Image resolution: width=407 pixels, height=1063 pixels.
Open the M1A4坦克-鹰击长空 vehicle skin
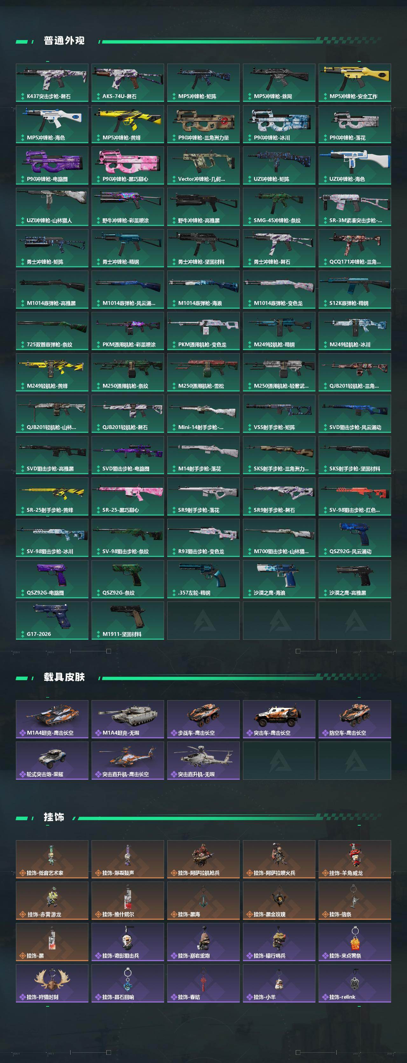[x=52, y=719]
